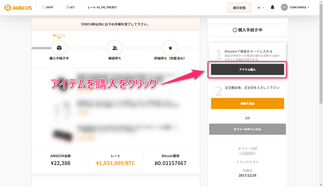
Task: Click the RS user avatar
Action: tap(284, 7)
